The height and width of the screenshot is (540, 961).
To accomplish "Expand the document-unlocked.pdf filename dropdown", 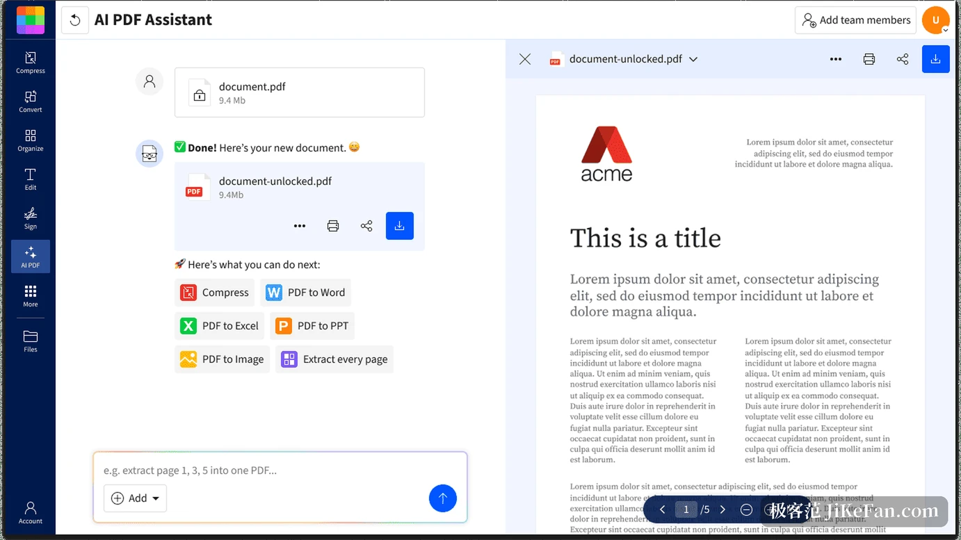I will point(693,59).
